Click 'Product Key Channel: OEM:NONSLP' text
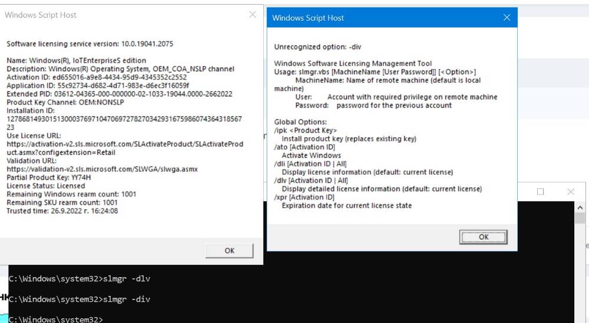589x323 pixels. coord(65,102)
